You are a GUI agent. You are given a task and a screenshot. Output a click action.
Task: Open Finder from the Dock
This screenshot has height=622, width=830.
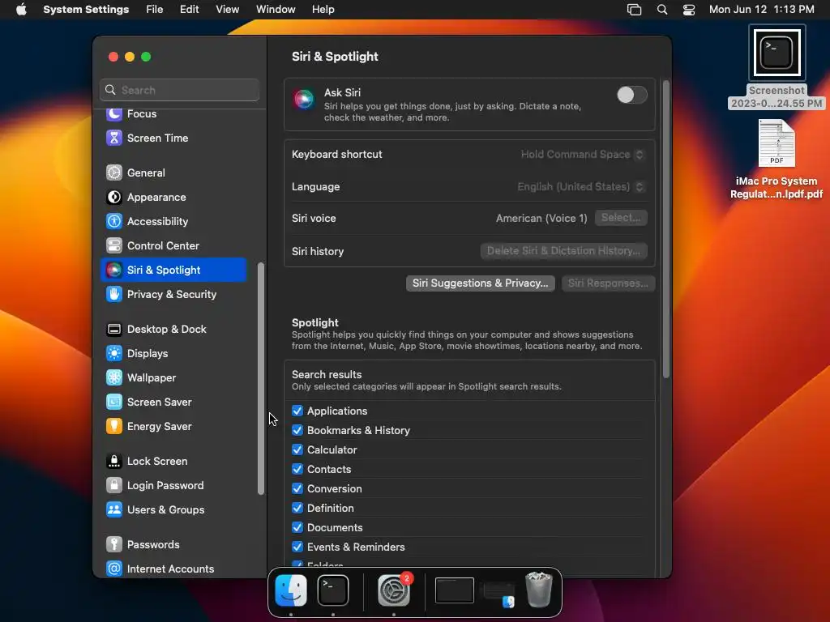(291, 590)
